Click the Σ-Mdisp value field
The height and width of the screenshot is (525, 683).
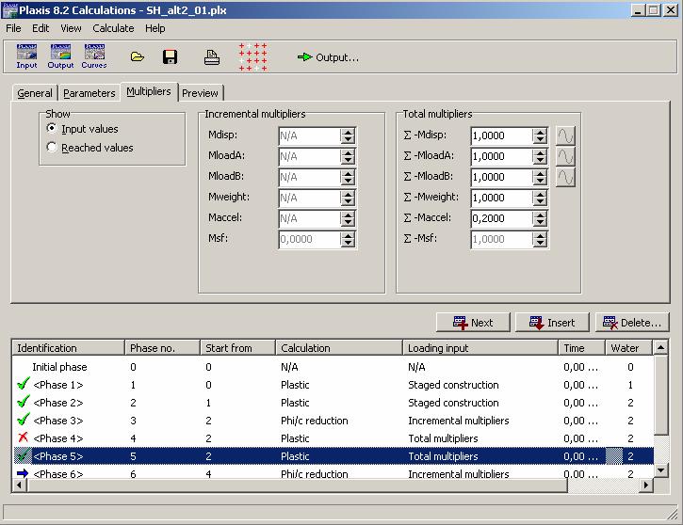502,135
